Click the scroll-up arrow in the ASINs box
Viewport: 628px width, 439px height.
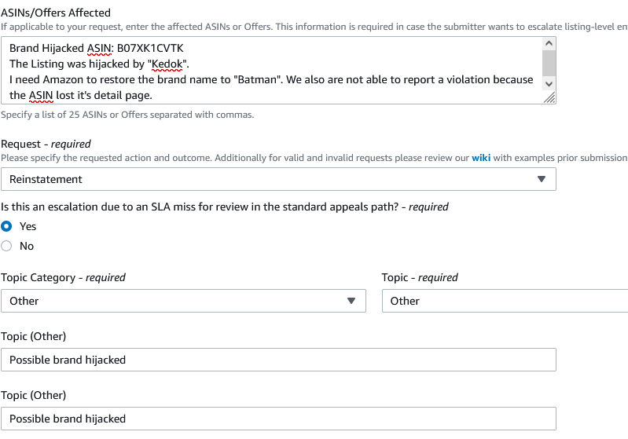(549, 44)
